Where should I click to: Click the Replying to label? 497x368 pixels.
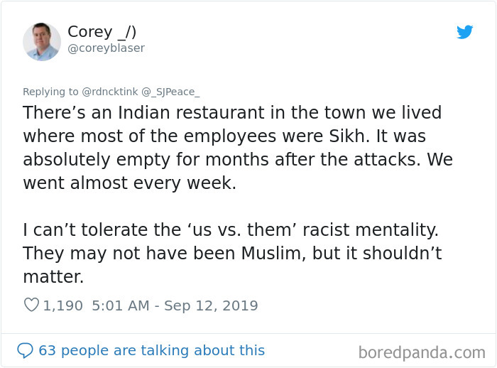(x=50, y=92)
